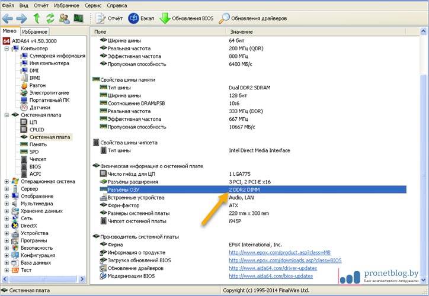This screenshot has height=296, width=429.
Task: Click the green monitor graph icon
Action: pos(78,18)
